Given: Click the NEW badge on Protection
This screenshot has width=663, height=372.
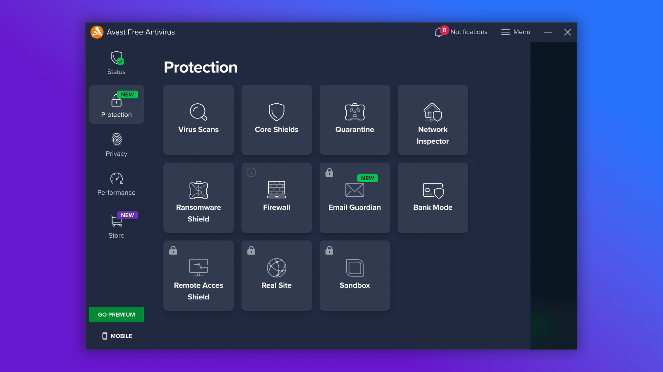Looking at the screenshot, I should coord(127,94).
